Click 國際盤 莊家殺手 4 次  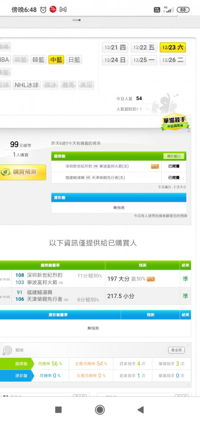(x=132, y=364)
